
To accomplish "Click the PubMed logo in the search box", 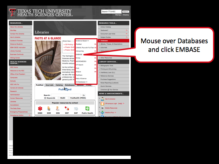I will (x=65, y=89).
